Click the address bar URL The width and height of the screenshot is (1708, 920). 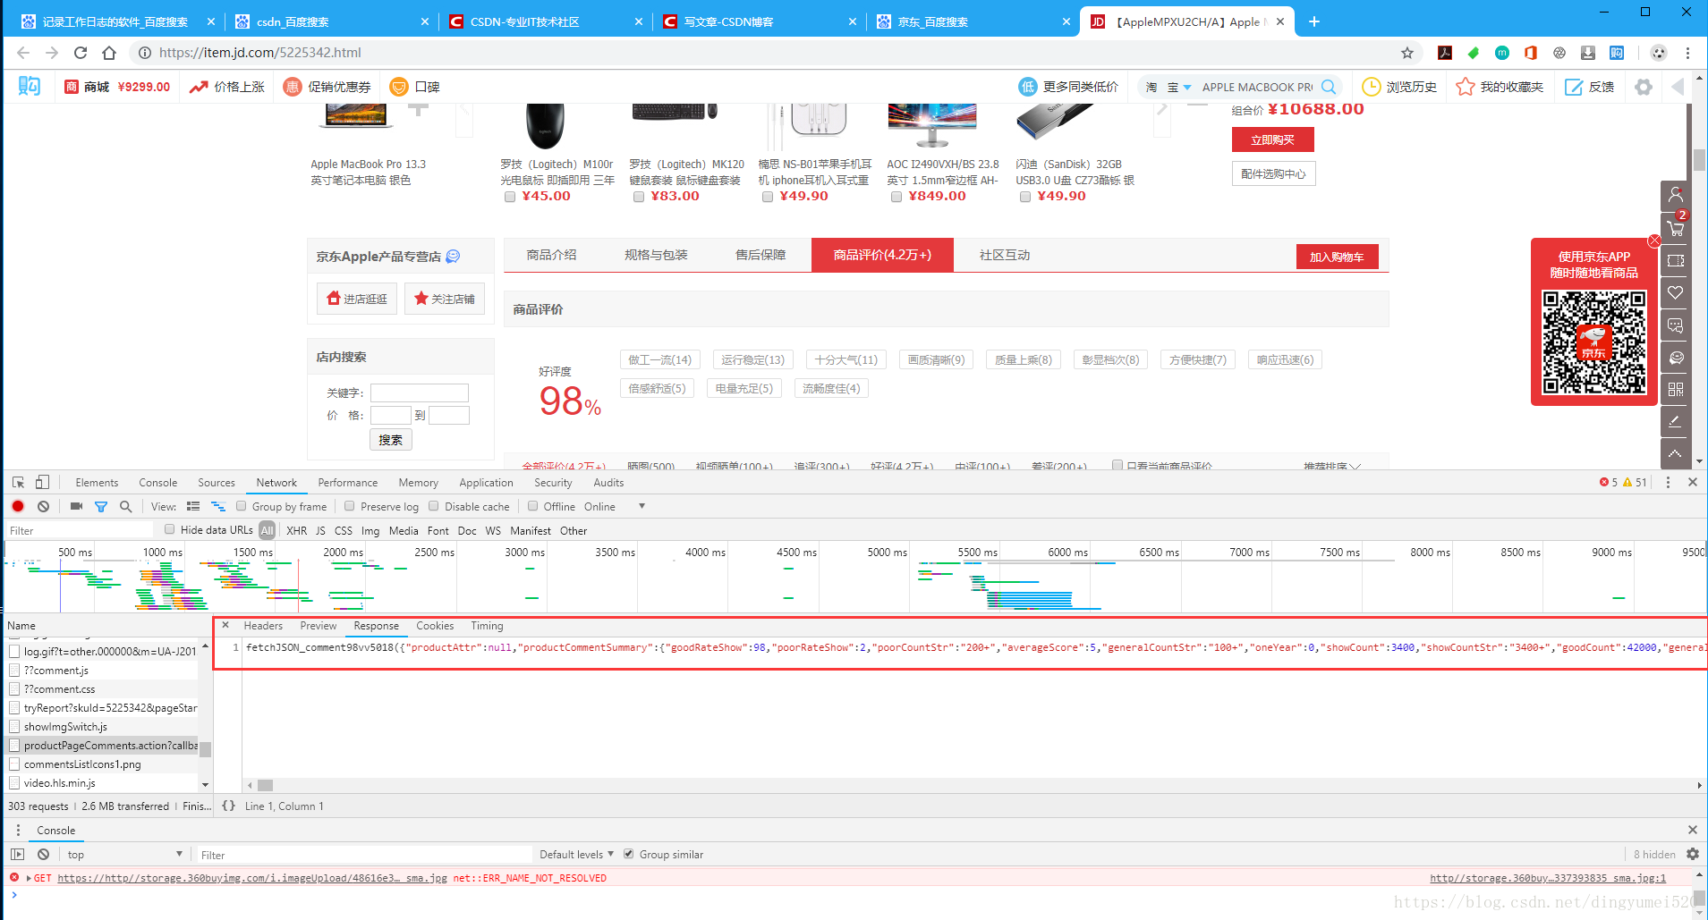tap(260, 53)
